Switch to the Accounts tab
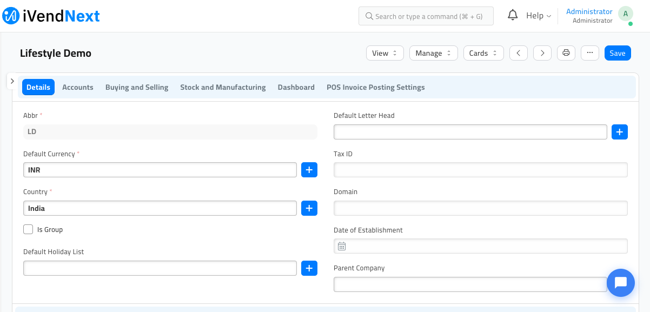Screen dimensions: 650x312 tap(78, 87)
